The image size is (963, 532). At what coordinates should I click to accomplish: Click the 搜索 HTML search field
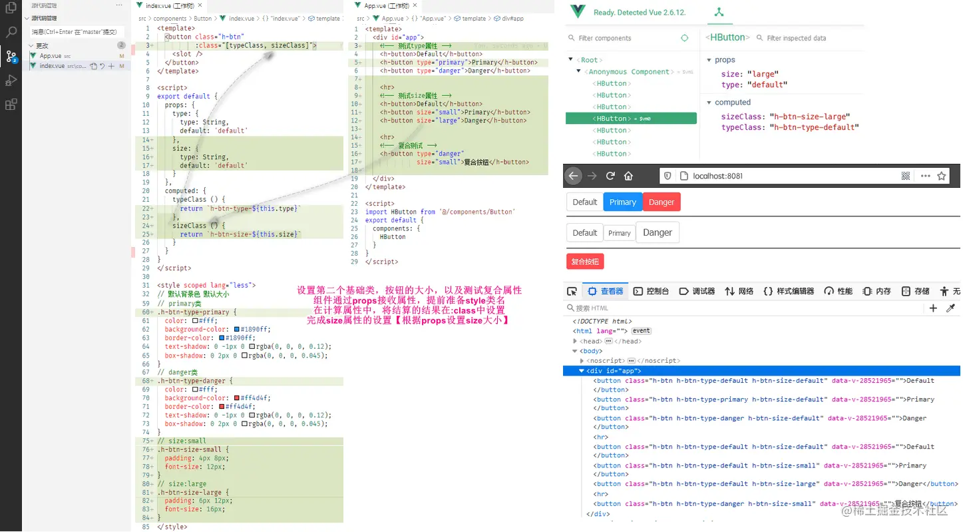(x=745, y=308)
